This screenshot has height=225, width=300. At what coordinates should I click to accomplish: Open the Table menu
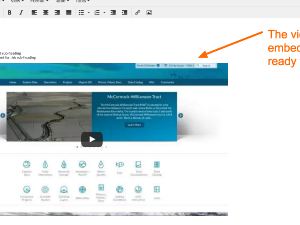tap(62, 1)
